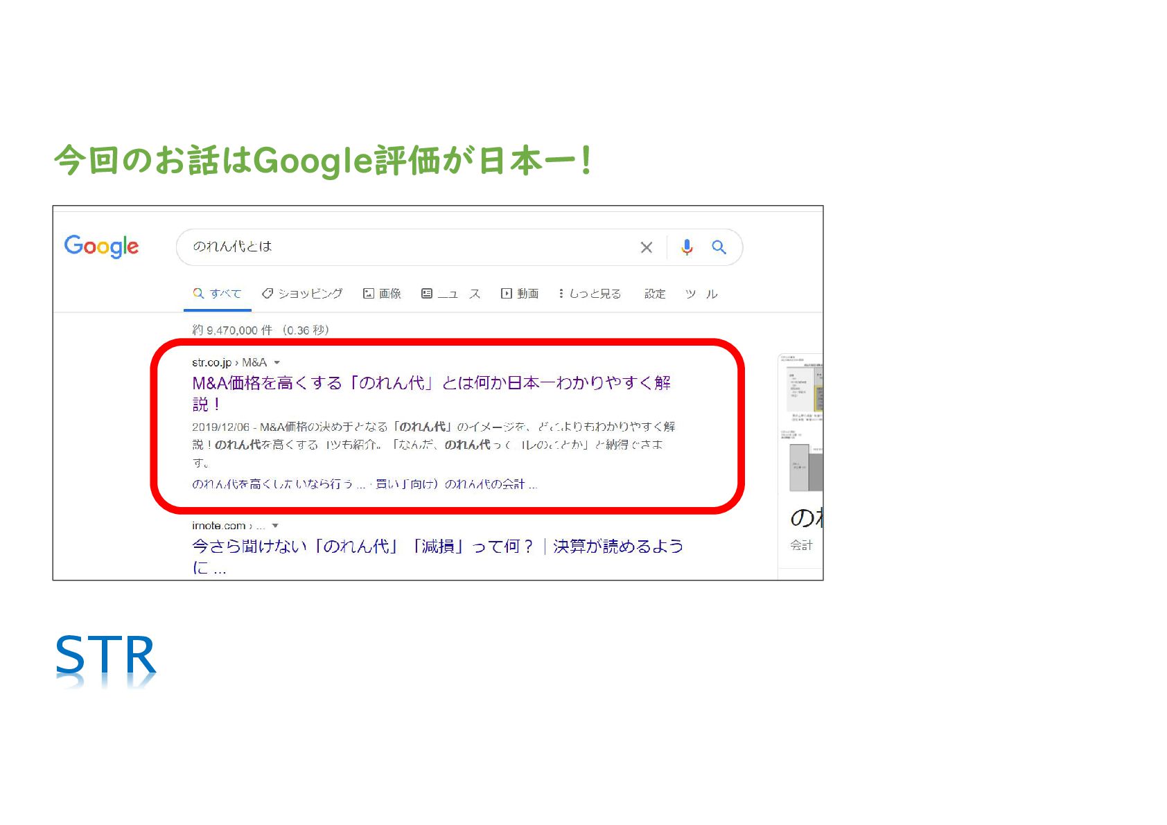Click the 会計 label in the knowledge panel

(801, 546)
